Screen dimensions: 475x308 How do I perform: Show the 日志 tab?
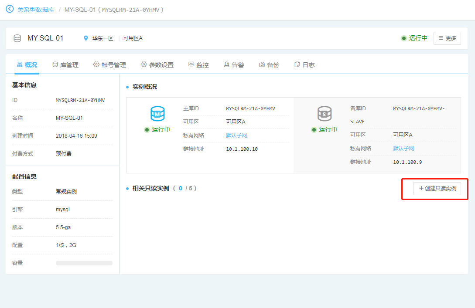coord(304,65)
